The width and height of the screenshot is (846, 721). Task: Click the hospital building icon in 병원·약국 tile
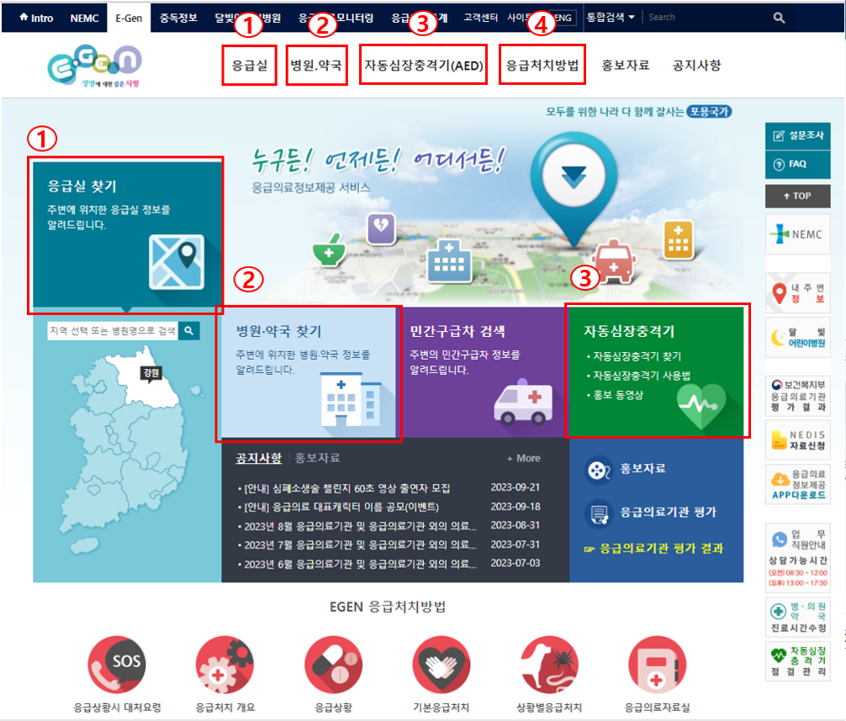(x=350, y=399)
